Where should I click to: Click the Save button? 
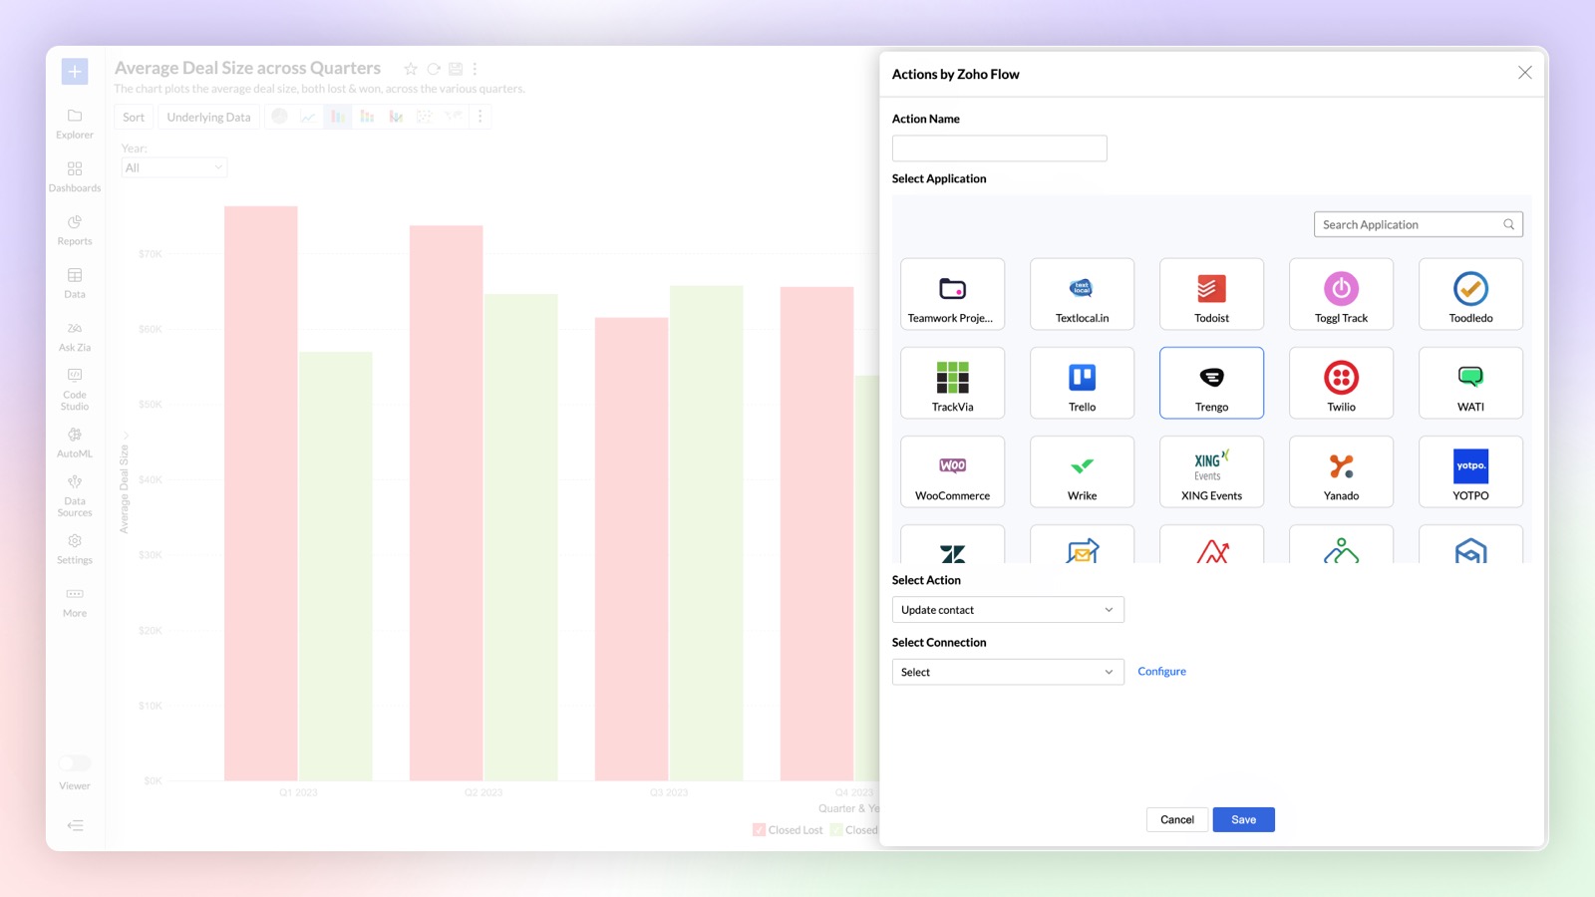(x=1243, y=819)
